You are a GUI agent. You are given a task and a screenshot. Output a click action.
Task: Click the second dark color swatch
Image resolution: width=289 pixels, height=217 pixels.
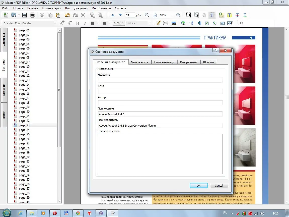[105, 23]
